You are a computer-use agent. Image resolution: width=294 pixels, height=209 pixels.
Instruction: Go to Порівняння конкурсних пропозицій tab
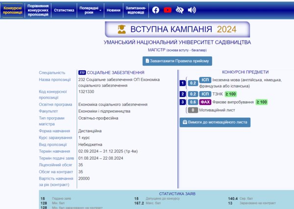pyautogui.click(x=38, y=10)
